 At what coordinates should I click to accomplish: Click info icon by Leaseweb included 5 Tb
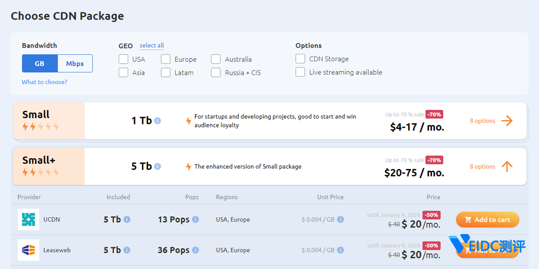click(x=127, y=250)
